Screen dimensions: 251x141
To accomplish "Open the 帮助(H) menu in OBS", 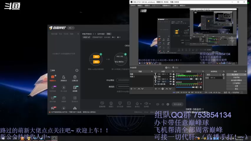I will pos(183,5).
